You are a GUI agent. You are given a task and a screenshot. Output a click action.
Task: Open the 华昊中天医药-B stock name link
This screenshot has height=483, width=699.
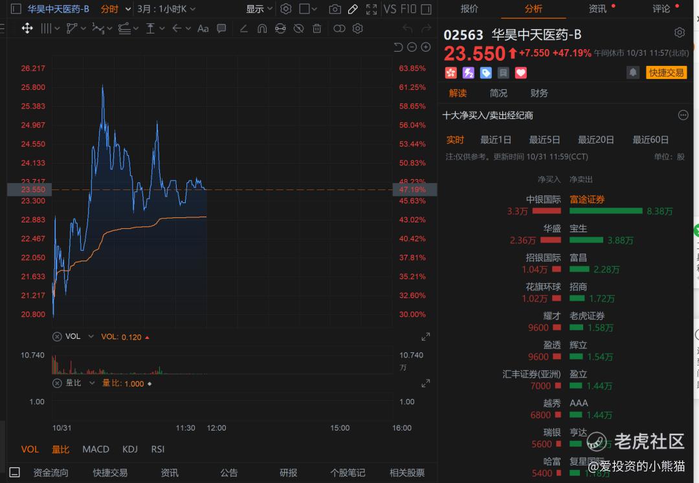[58, 9]
